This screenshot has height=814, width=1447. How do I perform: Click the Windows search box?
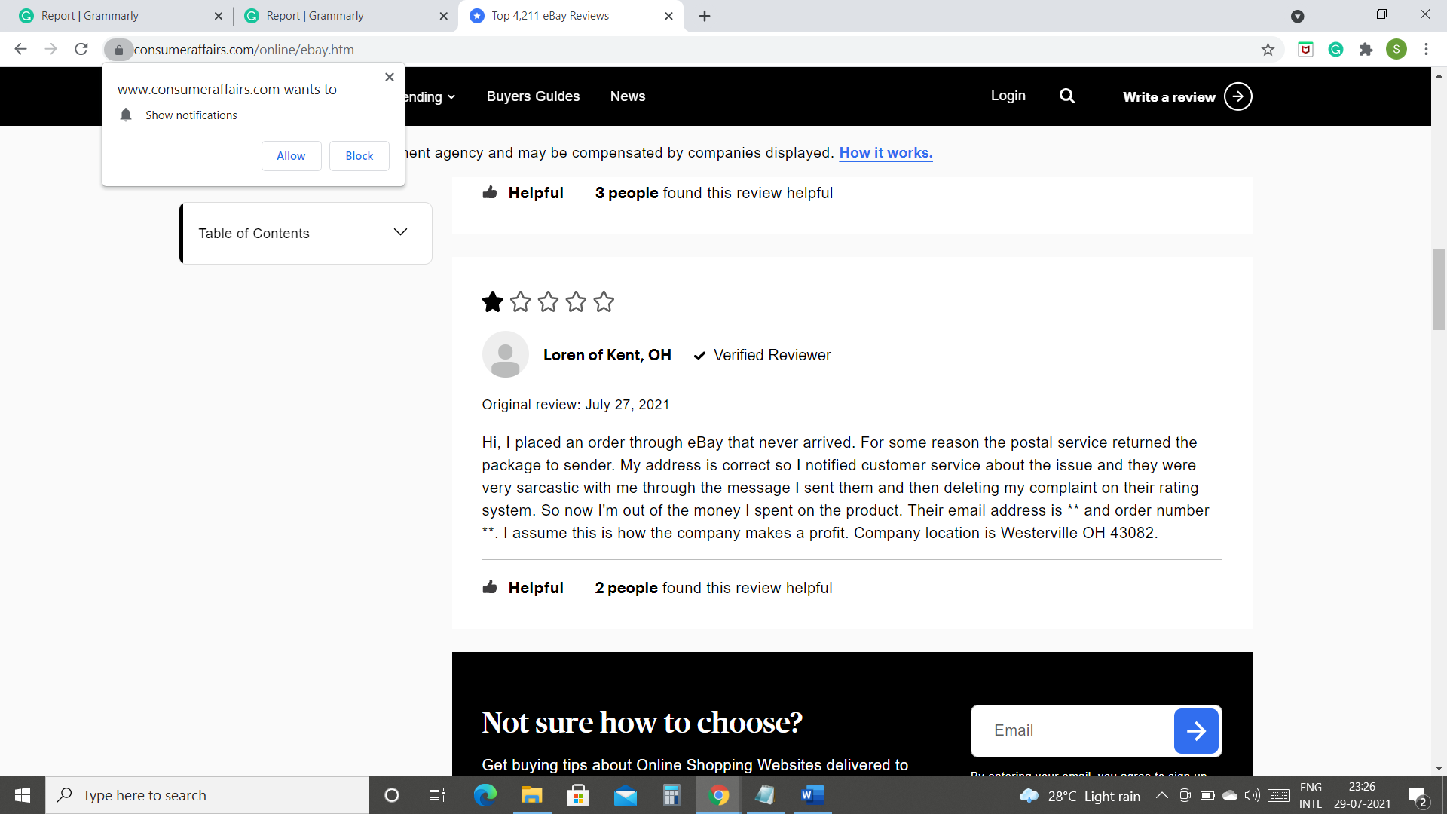(x=207, y=795)
